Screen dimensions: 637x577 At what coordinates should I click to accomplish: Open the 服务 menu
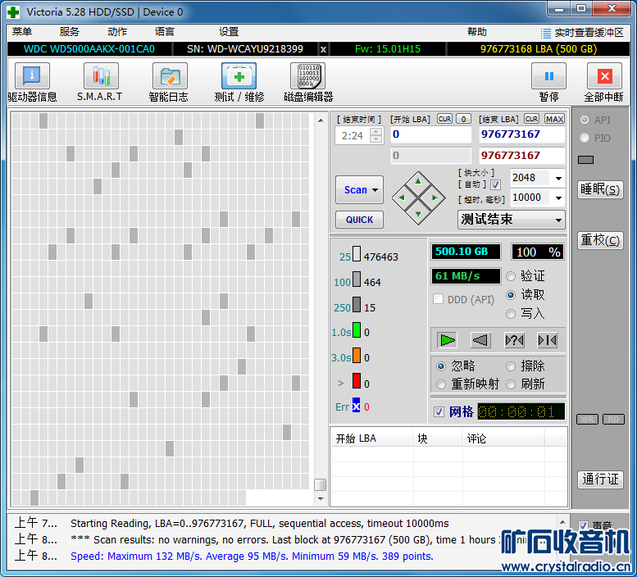70,32
